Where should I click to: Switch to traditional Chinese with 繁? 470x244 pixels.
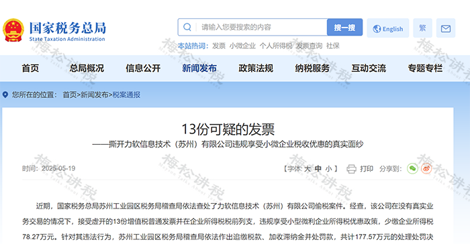(x=422, y=28)
